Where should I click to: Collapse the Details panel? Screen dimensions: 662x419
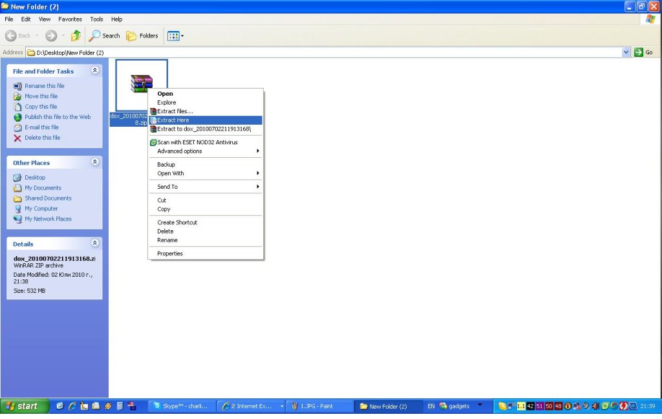coord(95,243)
